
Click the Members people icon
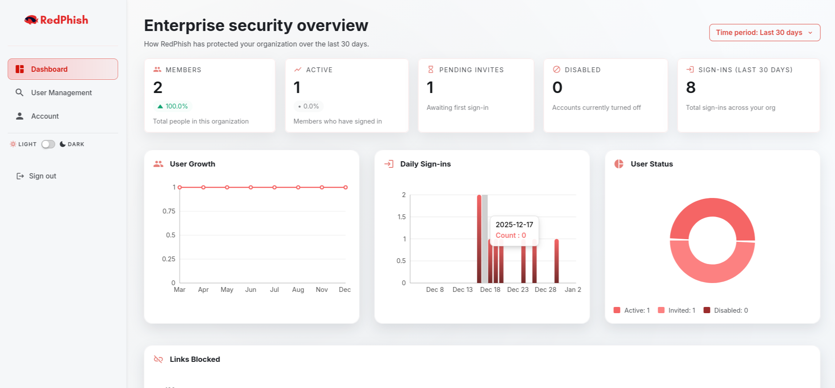[x=157, y=70]
